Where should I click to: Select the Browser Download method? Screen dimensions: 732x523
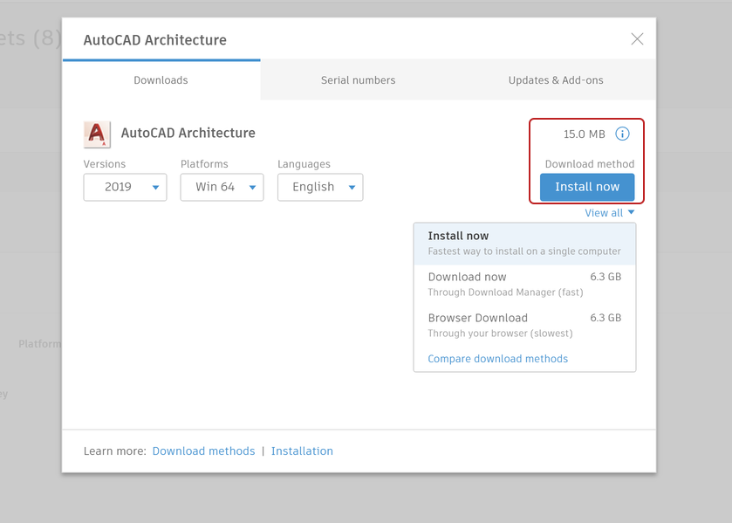coord(489,324)
